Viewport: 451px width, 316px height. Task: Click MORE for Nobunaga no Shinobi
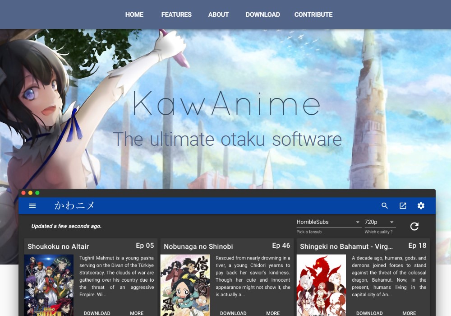tap(273, 313)
